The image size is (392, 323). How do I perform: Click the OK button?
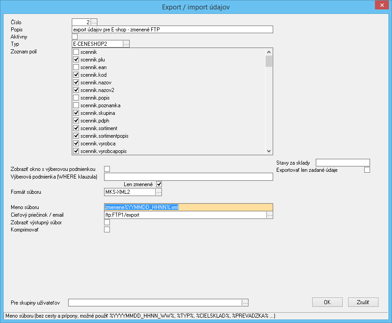(327, 302)
